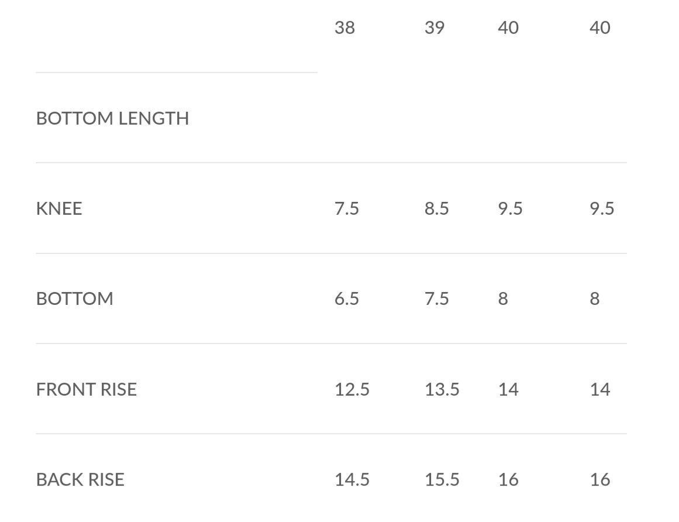Select the FRONT RISE row label
The width and height of the screenshot is (679, 522).
86,389
